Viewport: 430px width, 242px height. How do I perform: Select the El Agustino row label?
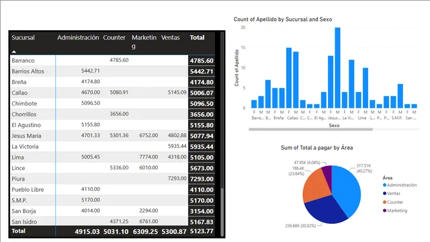point(26,125)
